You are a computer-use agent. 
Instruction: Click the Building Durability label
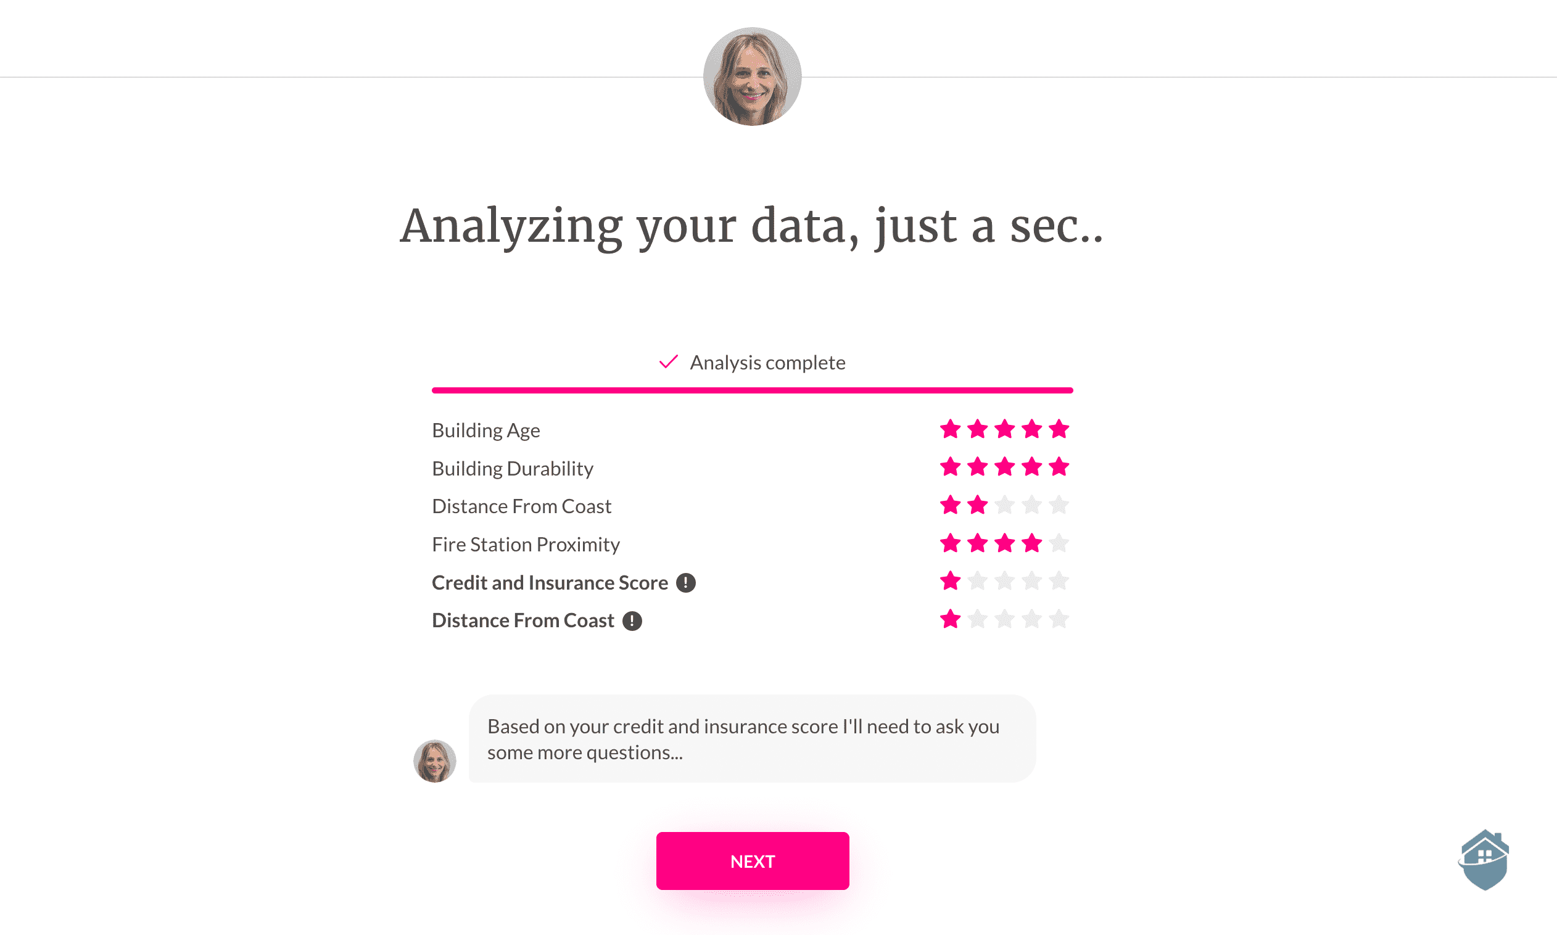(512, 469)
